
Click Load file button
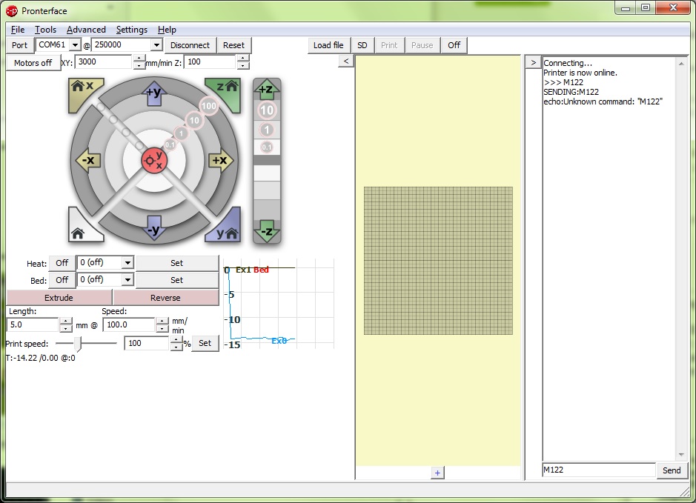[328, 45]
